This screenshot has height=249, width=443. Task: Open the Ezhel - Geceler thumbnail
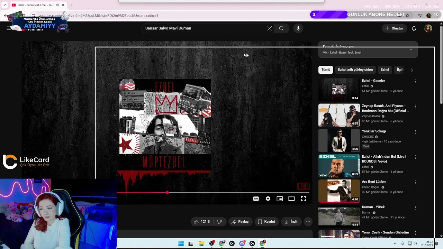click(x=339, y=90)
